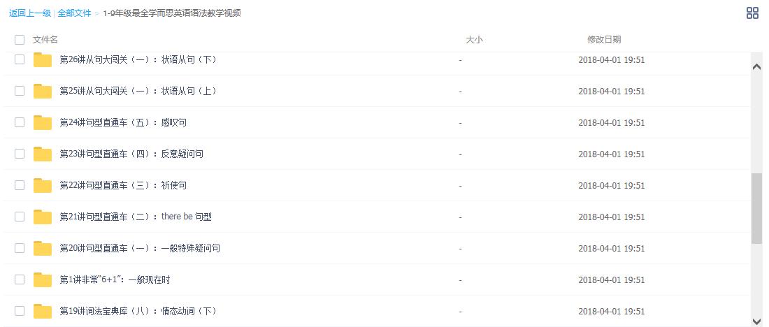This screenshot has height=327, width=769.
Task: Tick the checkbox for 第19讲 情态动词（下）
Action: [20, 311]
